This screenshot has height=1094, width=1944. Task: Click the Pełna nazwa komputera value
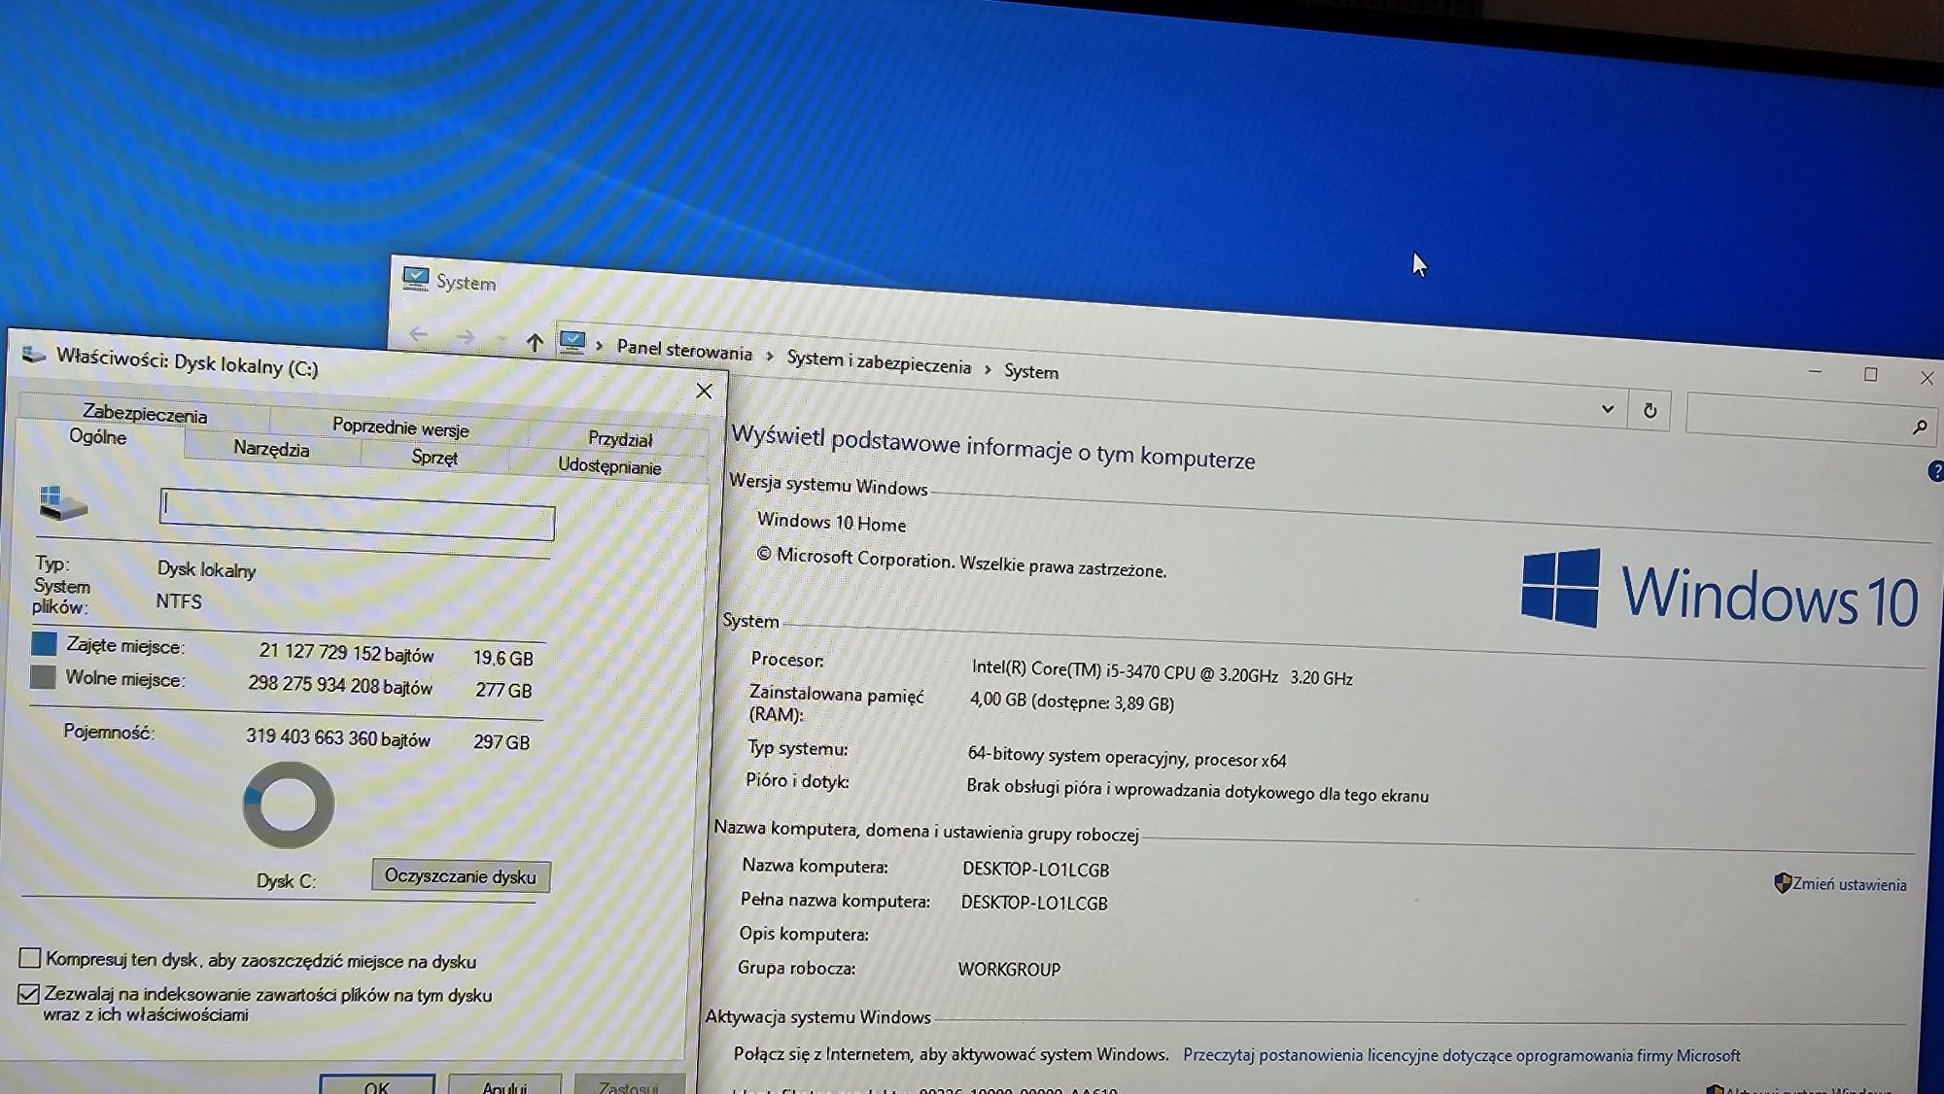(1034, 903)
